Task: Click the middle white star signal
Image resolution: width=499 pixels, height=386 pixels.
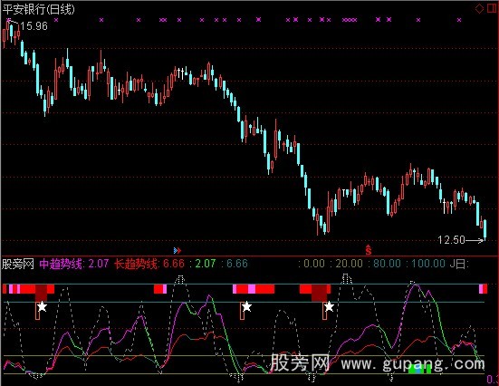Action: click(x=246, y=307)
